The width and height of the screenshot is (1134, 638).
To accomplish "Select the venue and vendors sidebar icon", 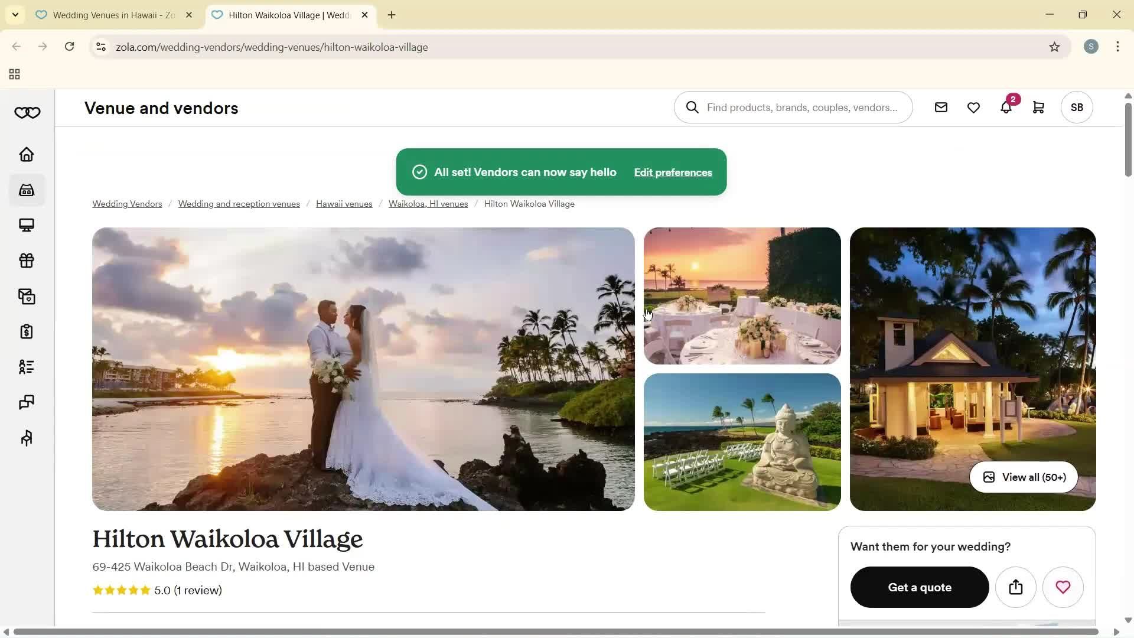I will (x=27, y=190).
